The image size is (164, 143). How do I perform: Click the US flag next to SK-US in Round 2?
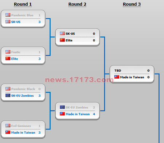click(x=62, y=33)
